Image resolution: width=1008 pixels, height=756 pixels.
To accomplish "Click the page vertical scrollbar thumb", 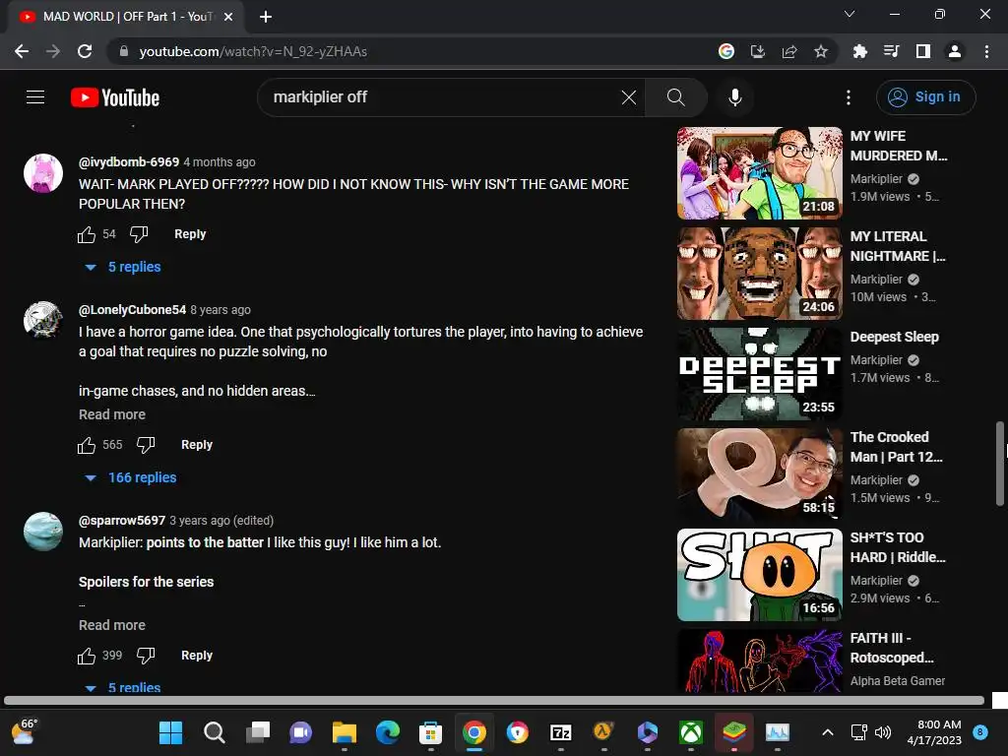I will (1000, 463).
